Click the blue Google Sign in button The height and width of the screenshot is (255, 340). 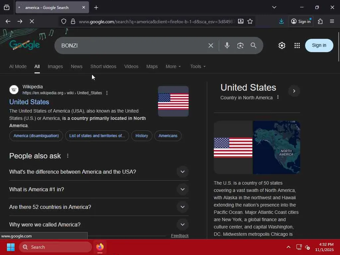(x=319, y=45)
